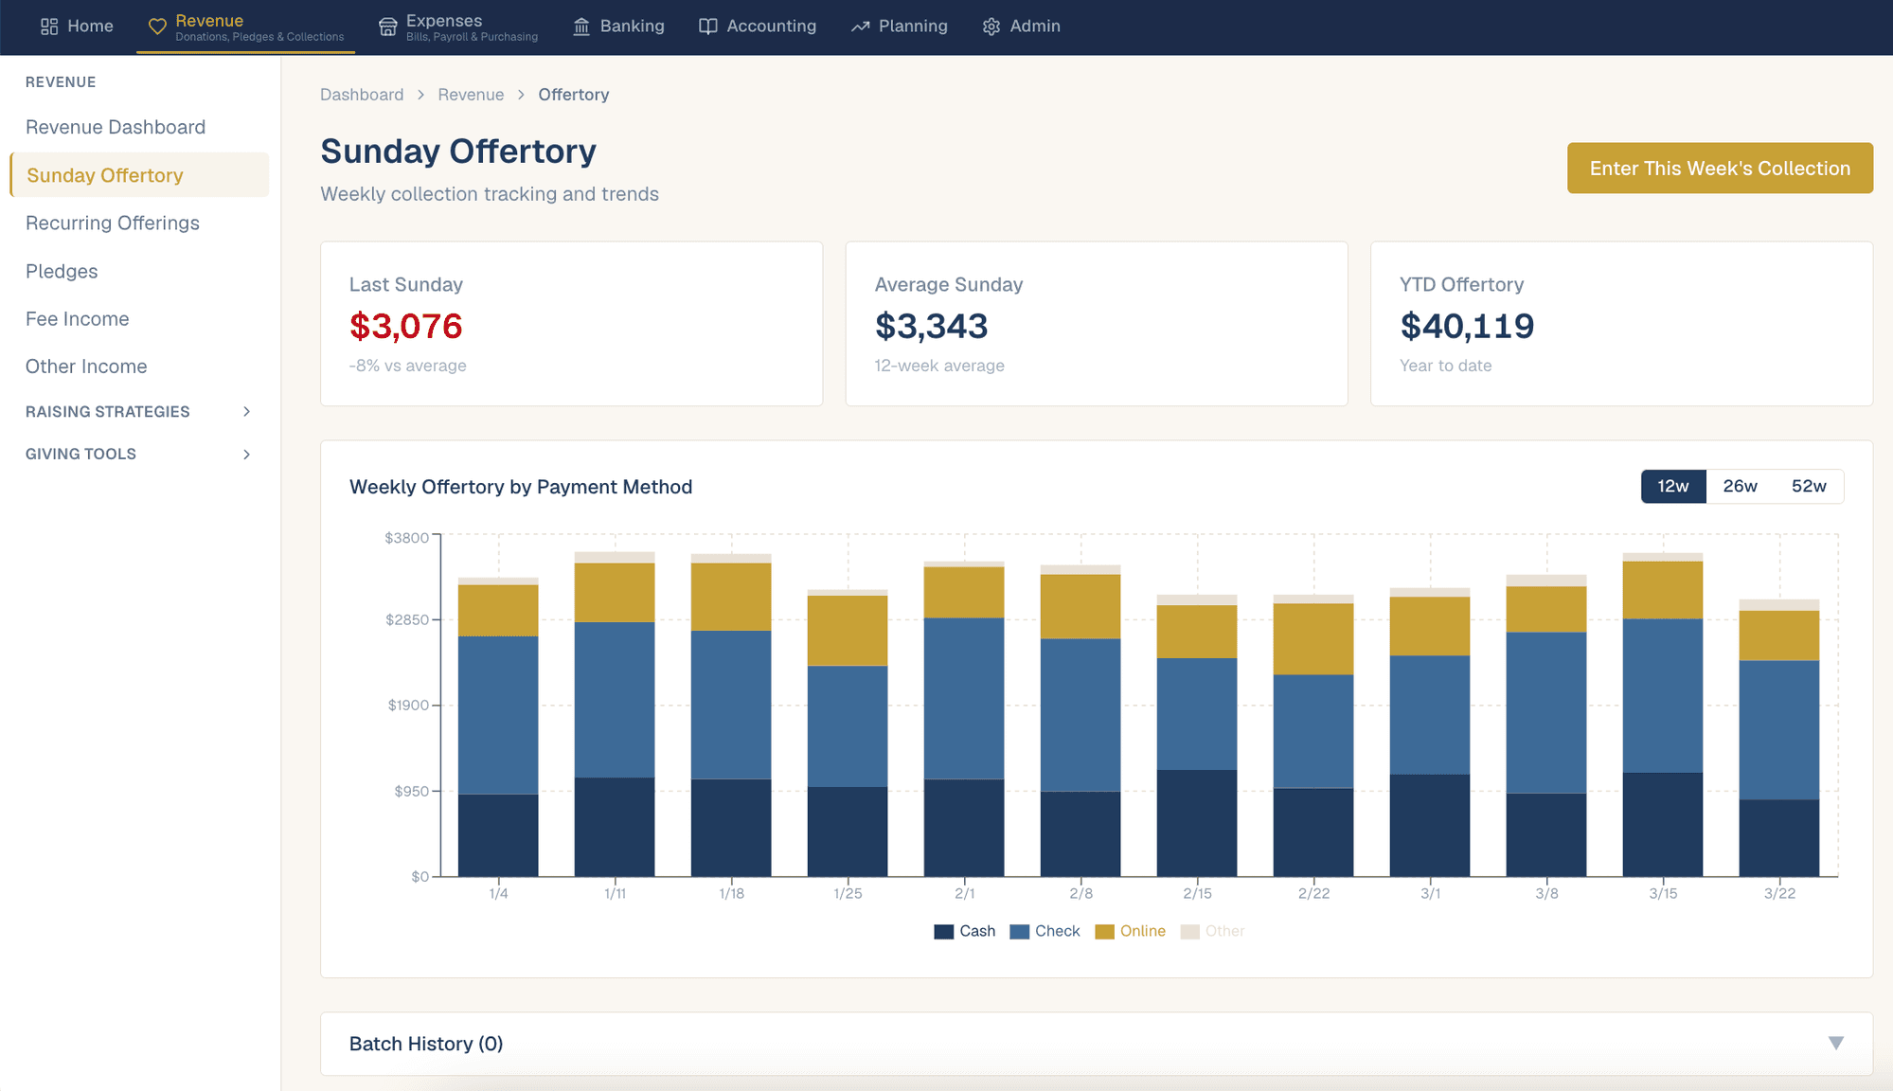
Task: Click the Accounting book icon
Action: (x=707, y=27)
